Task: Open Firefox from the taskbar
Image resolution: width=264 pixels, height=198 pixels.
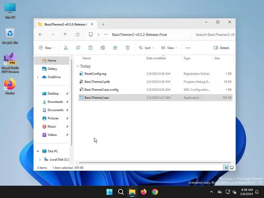Action: (x=144, y=192)
